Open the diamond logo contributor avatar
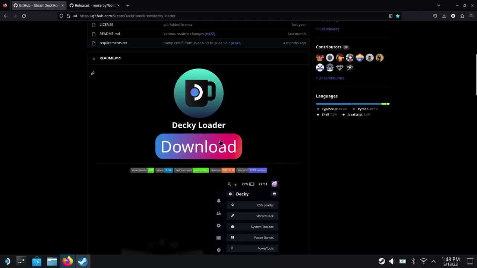 pos(340,67)
